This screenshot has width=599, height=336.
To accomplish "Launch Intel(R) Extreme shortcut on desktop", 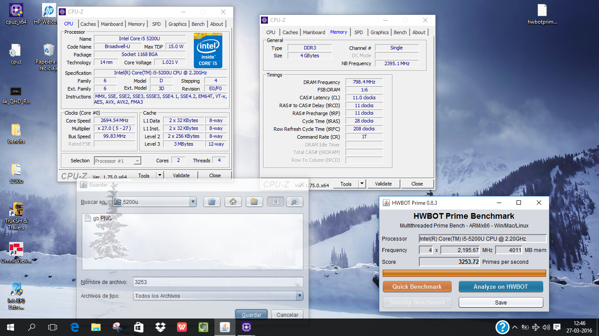I will pyautogui.click(x=16, y=296).
